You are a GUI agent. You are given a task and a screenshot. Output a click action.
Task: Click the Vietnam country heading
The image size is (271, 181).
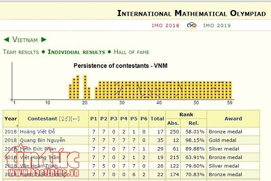tap(25, 40)
